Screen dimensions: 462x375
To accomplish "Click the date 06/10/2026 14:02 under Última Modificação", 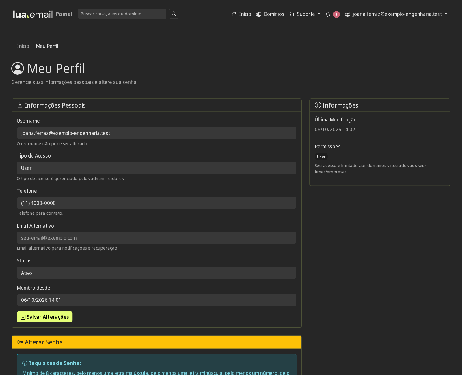I will pos(335,130).
